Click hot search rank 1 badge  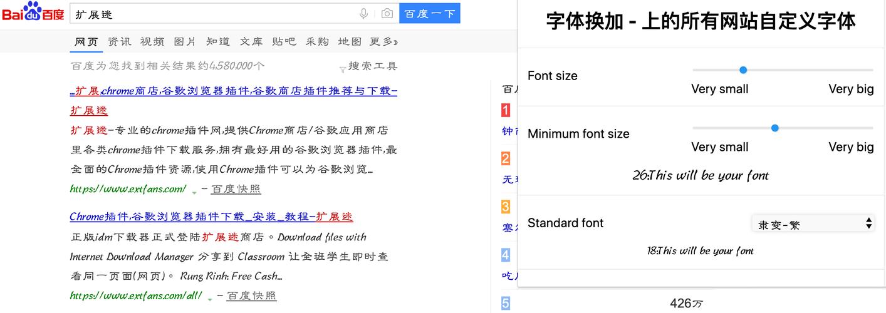[x=506, y=111]
